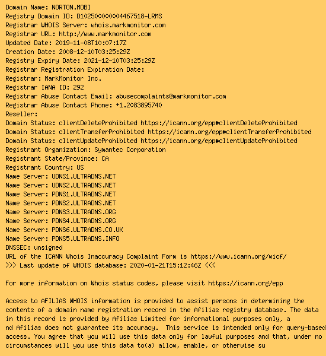326x356 pixels.
Task: Click the PDNS1.ULTRADNS.NET name server entry
Action: click(84, 194)
